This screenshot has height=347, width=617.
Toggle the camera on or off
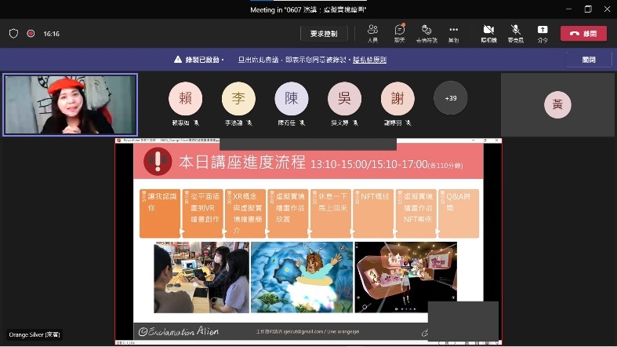(488, 33)
